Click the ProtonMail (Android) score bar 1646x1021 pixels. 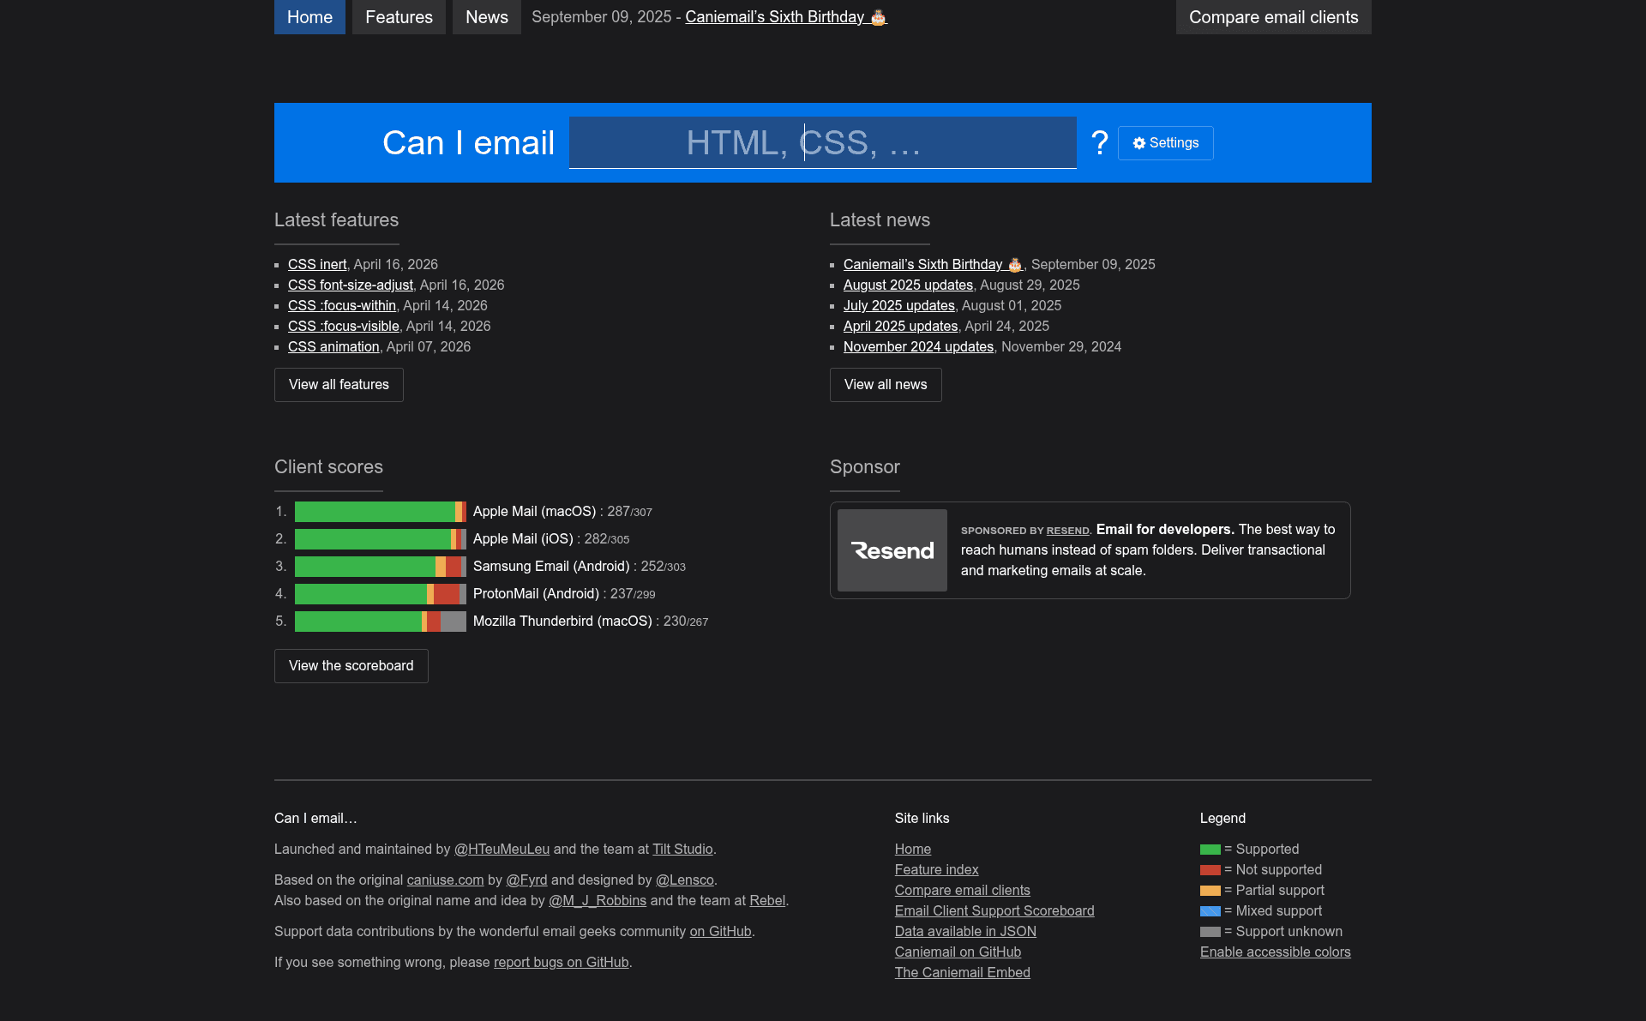pyautogui.click(x=380, y=594)
